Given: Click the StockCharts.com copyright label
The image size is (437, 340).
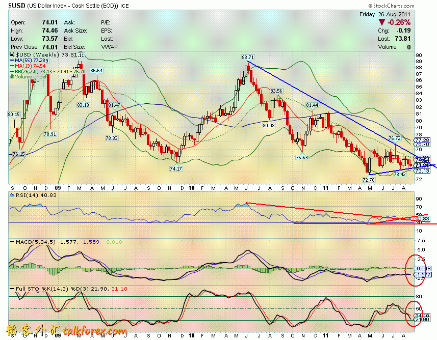Looking at the screenshot, I should 391,6.
